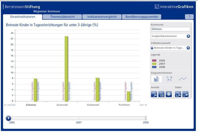Download the data as a CSV file
This screenshot has height=134, width=198.
(x=185, y=94)
